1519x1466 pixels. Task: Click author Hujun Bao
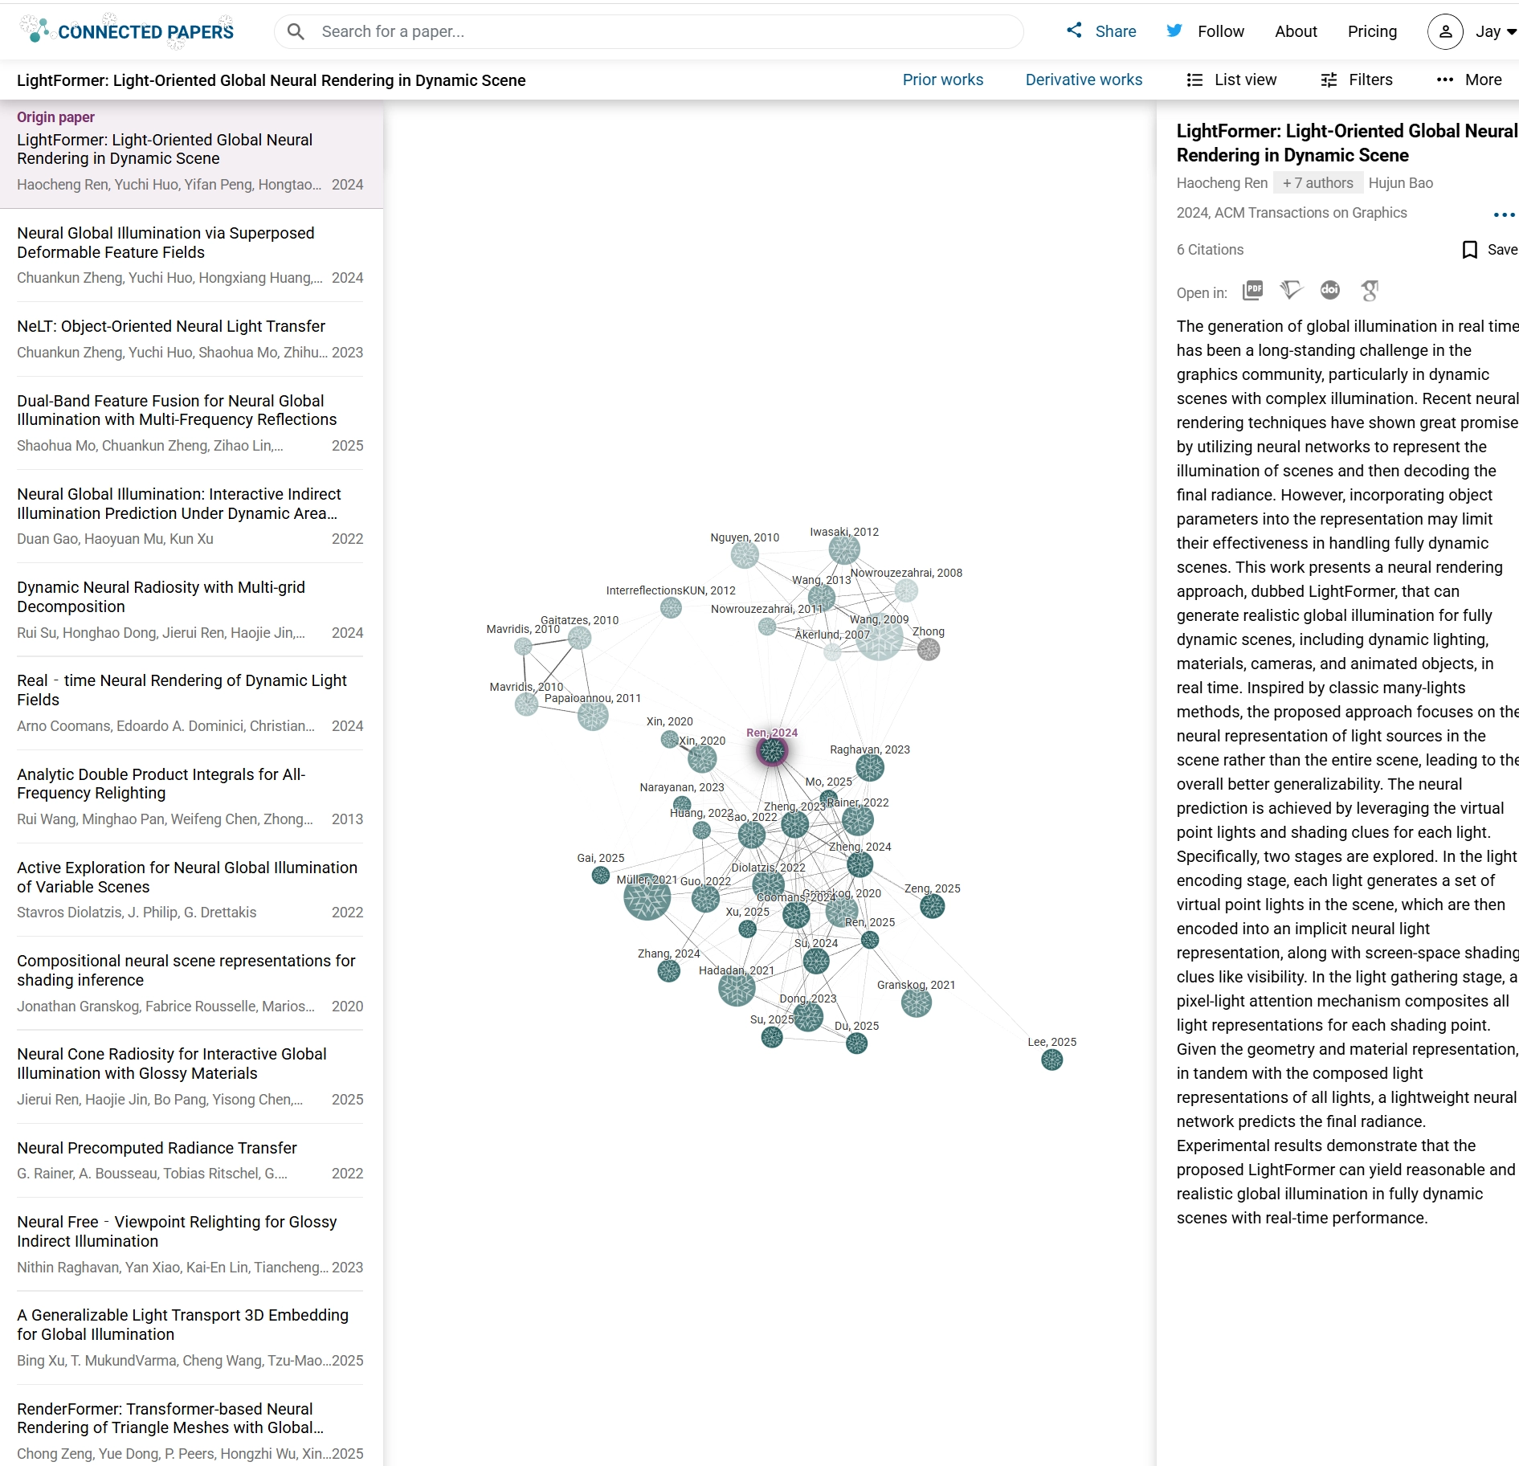tap(1400, 183)
